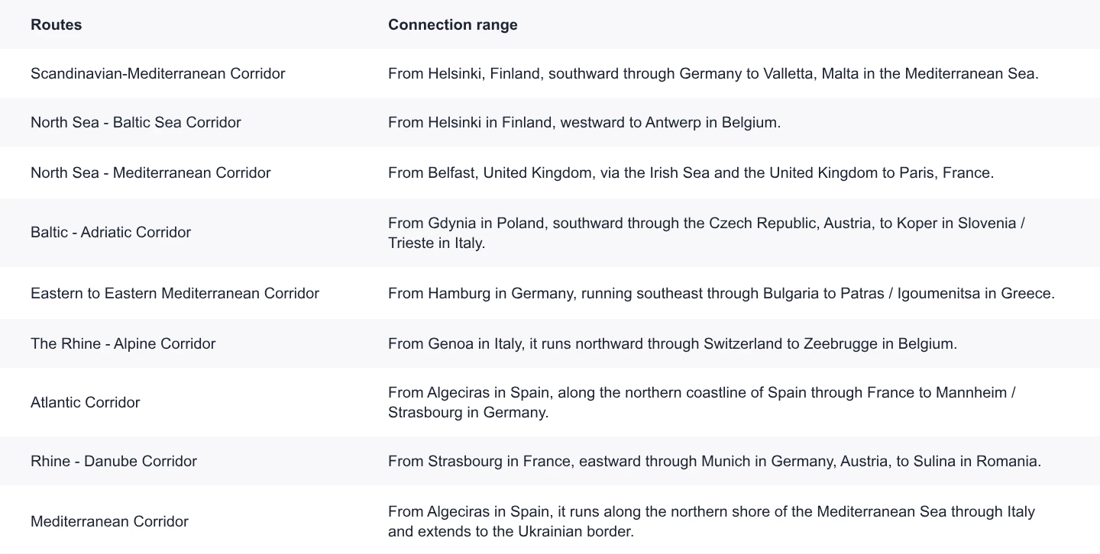The width and height of the screenshot is (1100, 554).
Task: Select the dark route cell above The Rhine - Alpine Corridor
Action: coord(176,293)
